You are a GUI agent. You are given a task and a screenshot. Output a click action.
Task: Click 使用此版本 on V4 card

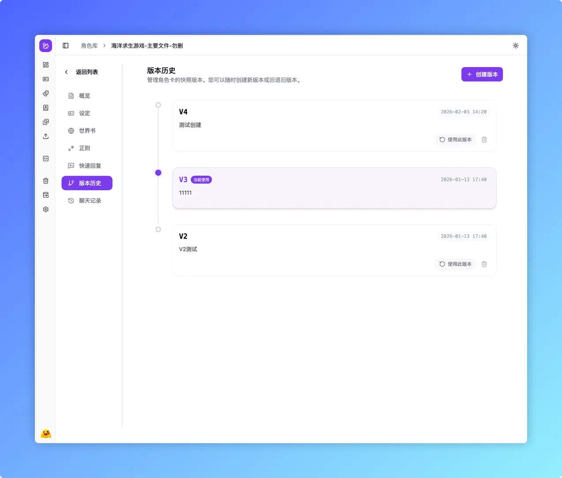(455, 139)
